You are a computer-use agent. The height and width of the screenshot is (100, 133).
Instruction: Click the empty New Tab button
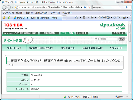click(64, 18)
